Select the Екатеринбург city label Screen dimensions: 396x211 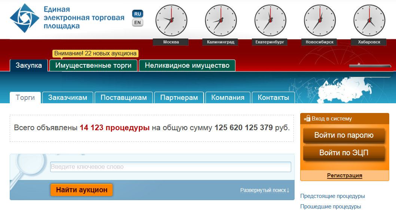pos(270,42)
